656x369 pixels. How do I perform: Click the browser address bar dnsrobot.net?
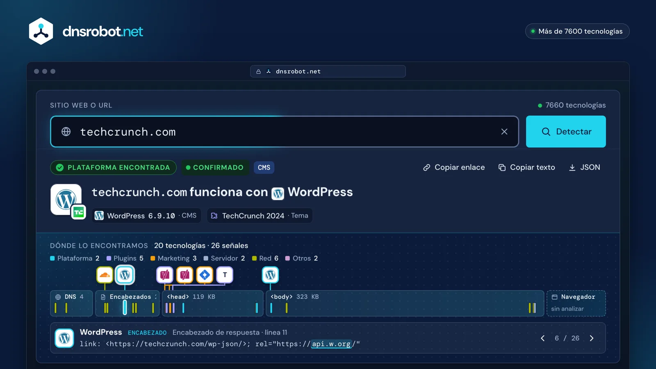point(328,71)
